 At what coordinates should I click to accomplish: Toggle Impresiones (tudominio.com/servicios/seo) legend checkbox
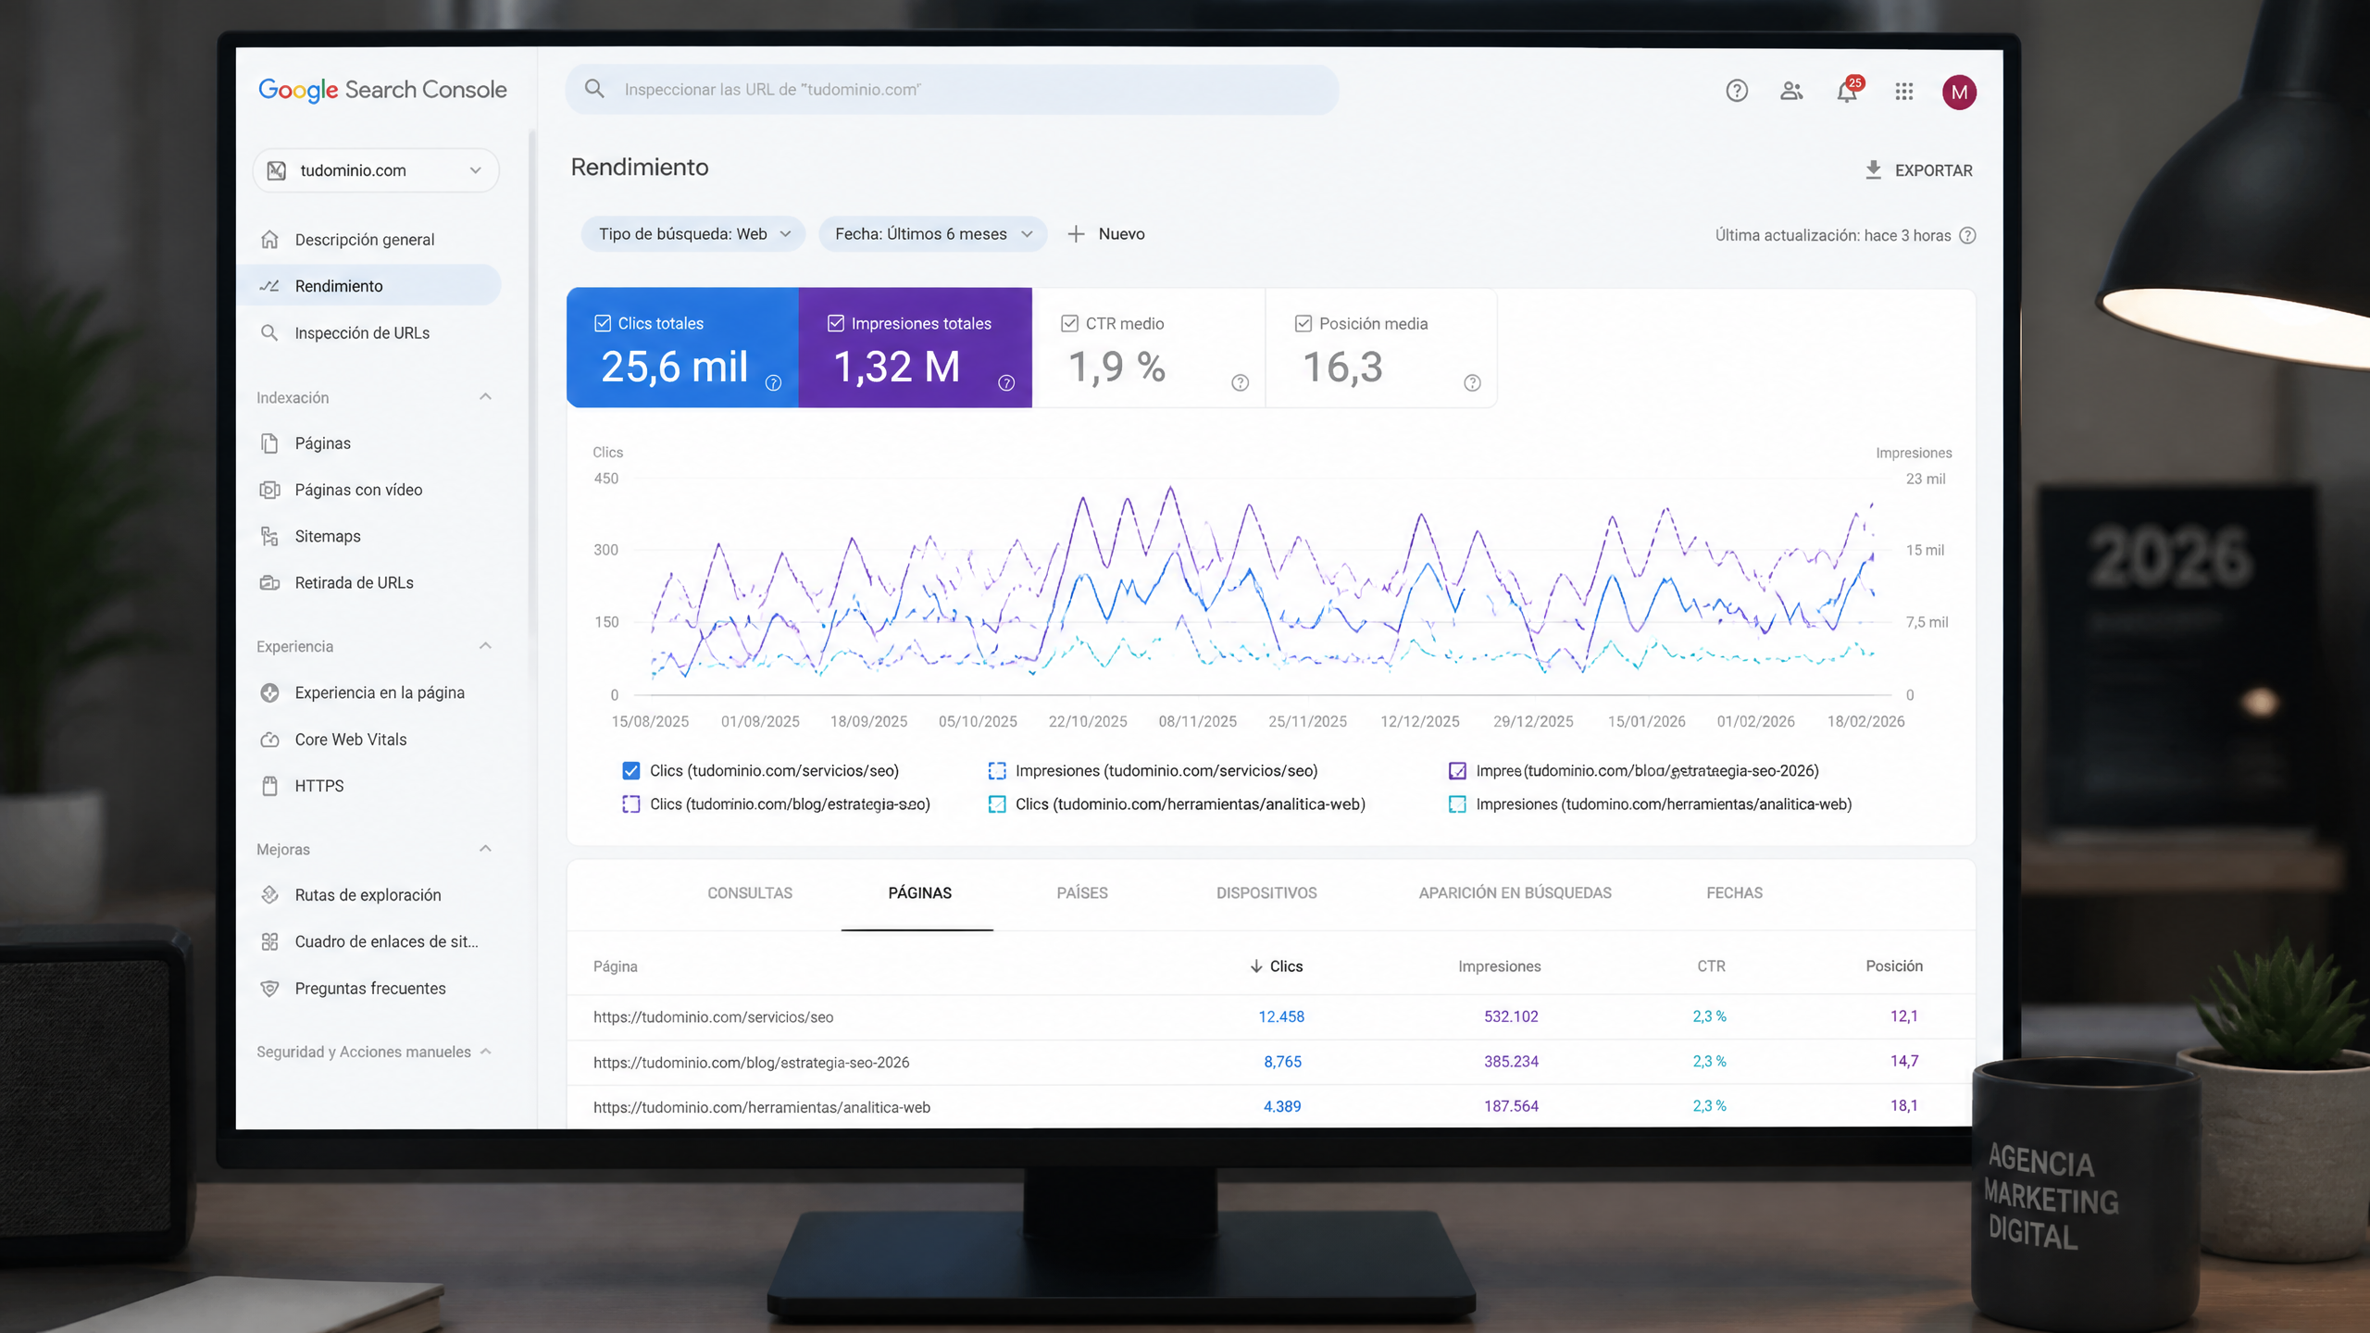[x=997, y=770]
